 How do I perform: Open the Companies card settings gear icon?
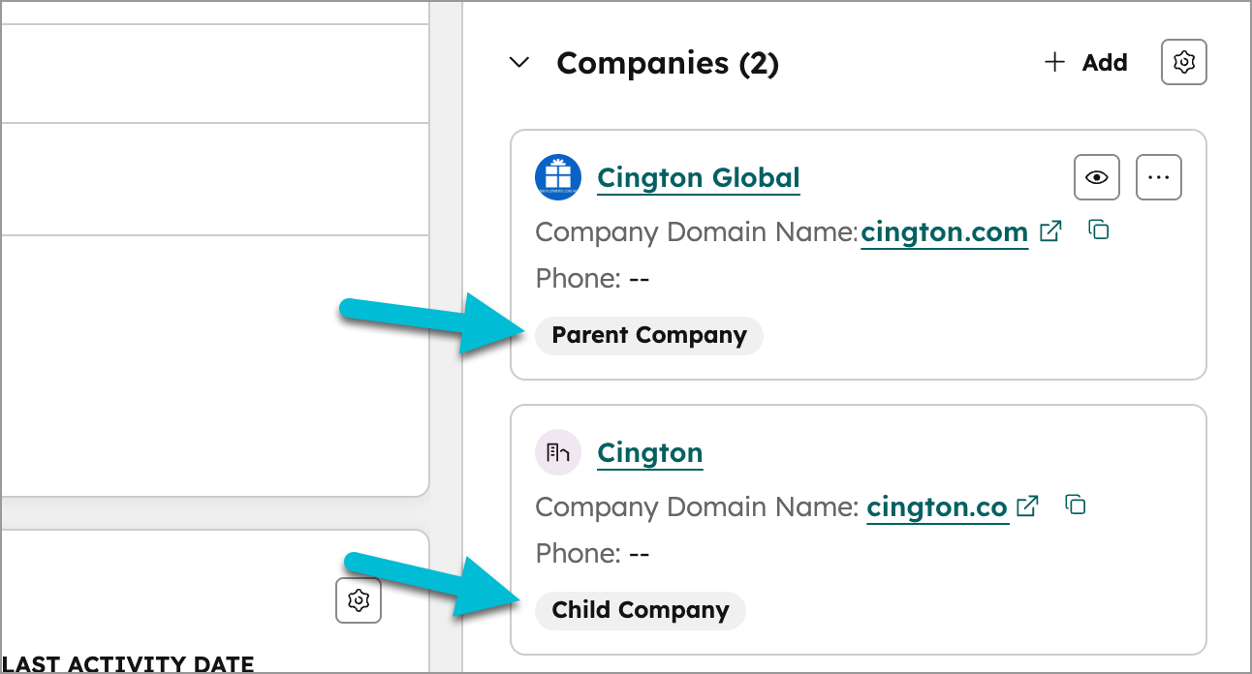(x=1183, y=61)
